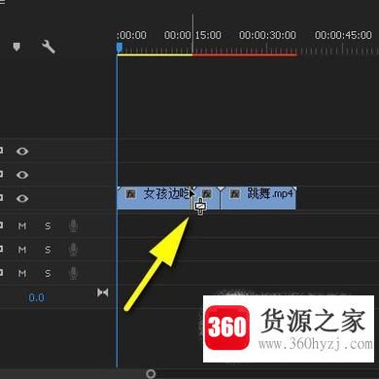379x379 pixels.
Task: Click the timeline zoom scrollbar handle
Action: click(x=151, y=373)
